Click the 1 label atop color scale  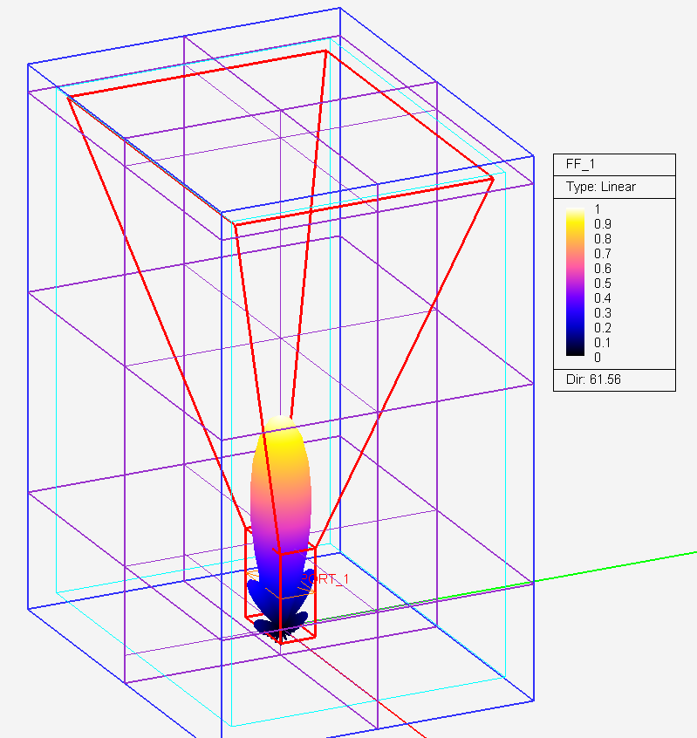point(598,209)
